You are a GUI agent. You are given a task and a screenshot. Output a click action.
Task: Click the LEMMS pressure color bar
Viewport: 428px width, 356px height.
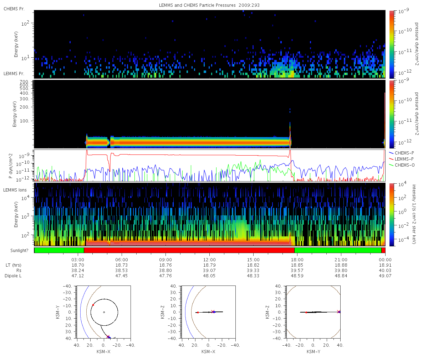(391, 114)
